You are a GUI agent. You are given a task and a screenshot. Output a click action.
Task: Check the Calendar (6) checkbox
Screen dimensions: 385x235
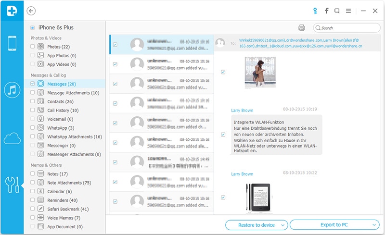[32, 191]
